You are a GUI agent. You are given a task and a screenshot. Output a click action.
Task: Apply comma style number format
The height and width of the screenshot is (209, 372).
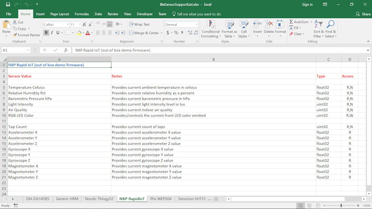182,33
